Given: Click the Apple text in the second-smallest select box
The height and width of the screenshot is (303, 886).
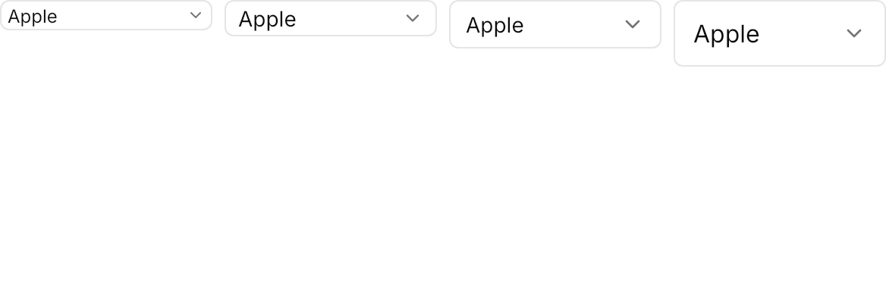Looking at the screenshot, I should click(267, 19).
